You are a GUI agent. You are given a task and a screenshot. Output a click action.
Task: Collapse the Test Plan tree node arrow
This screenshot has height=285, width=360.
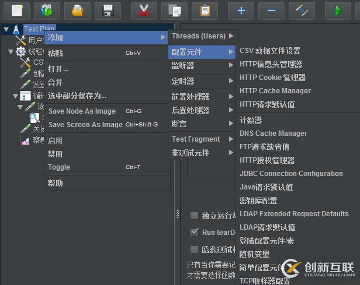(x=6, y=29)
